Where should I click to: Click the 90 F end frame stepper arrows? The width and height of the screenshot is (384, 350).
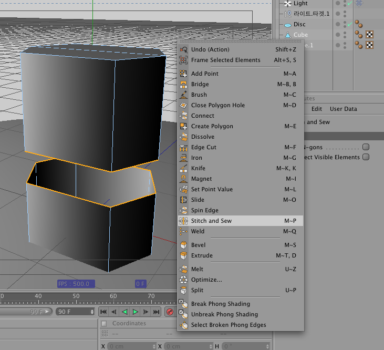(92, 312)
